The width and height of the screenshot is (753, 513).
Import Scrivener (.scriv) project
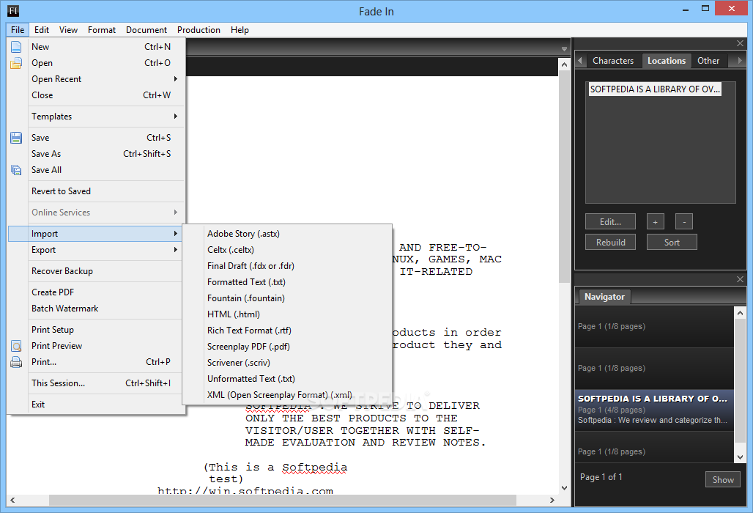[287, 363]
